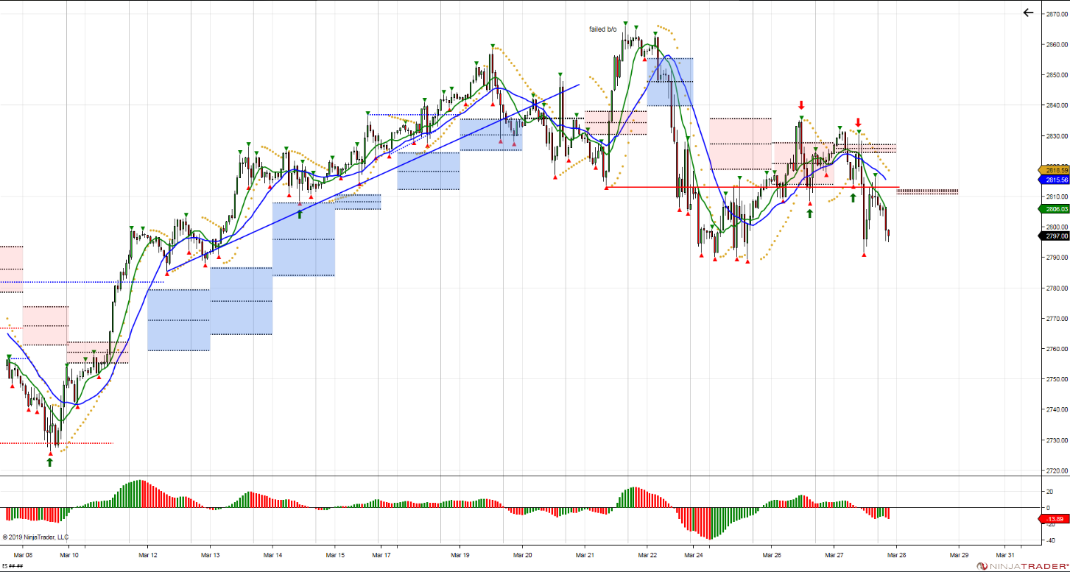This screenshot has height=572, width=1070.
Task: Click the "ES ##-##" instrument label
Action: tap(13, 566)
